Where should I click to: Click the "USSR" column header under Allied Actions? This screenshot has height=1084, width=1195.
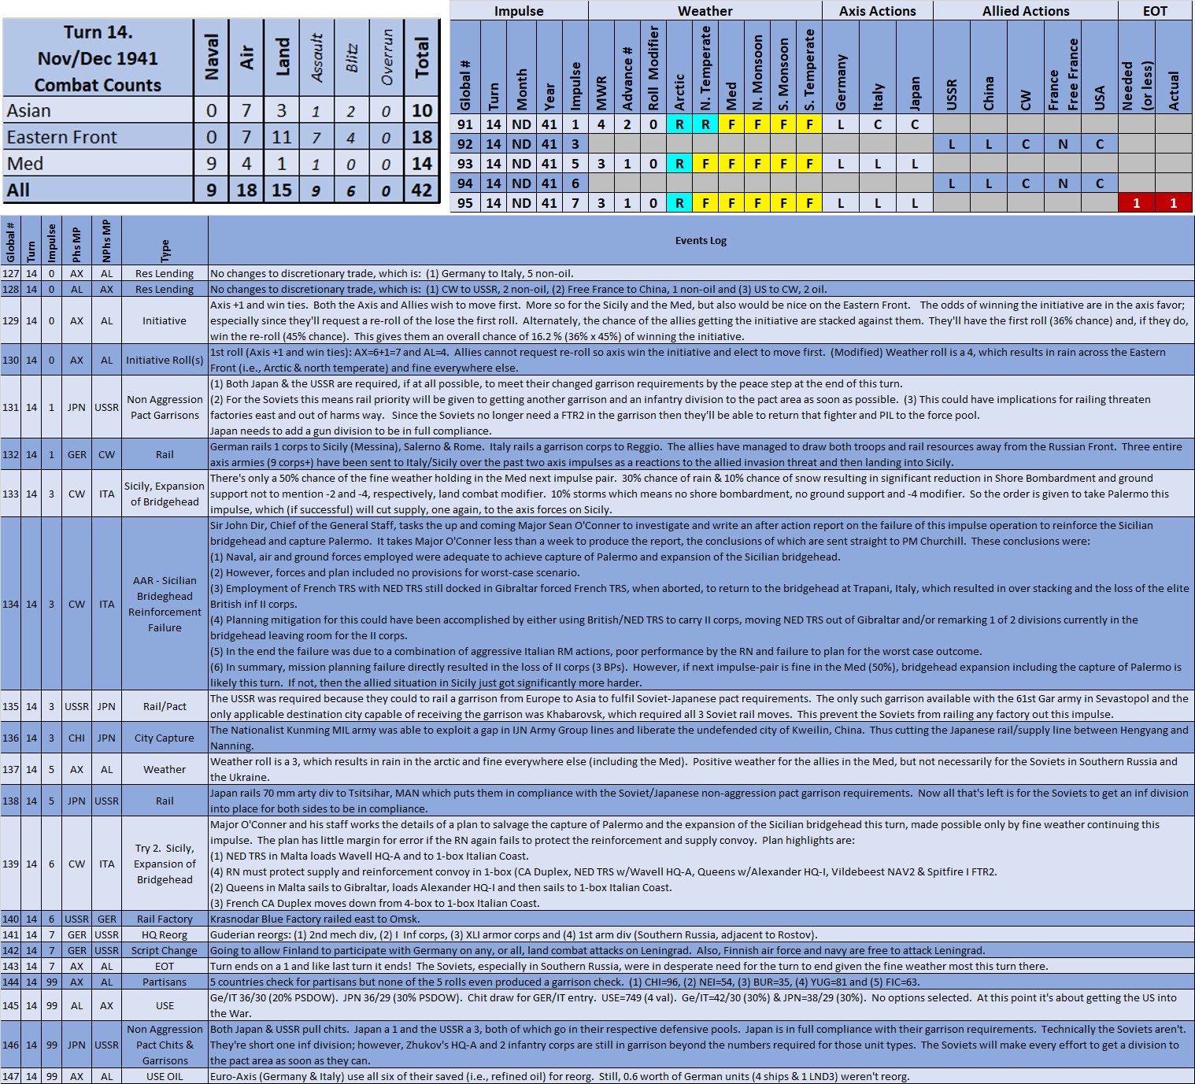click(952, 67)
